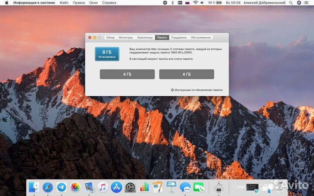Close the system information window
The height and width of the screenshot is (196, 314).
point(90,37)
